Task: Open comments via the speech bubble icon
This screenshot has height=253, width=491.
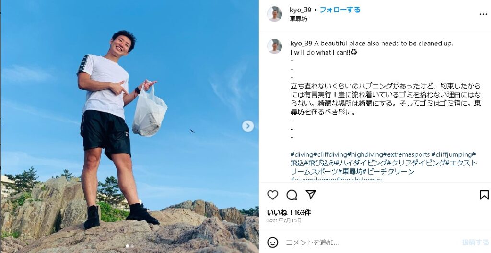Action: (292, 195)
